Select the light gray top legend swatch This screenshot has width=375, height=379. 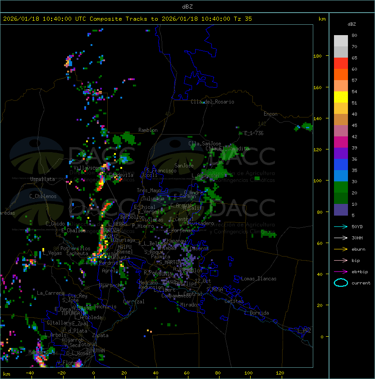(x=341, y=41)
